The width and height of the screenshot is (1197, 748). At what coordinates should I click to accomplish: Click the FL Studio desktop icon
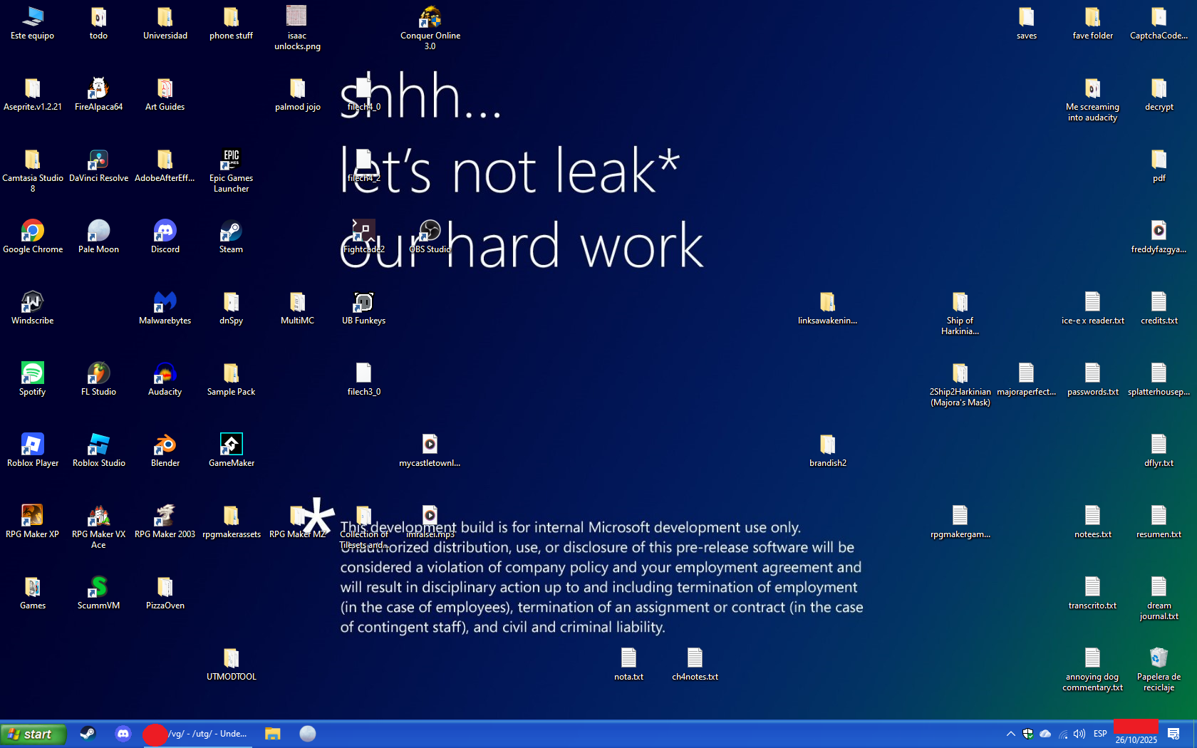[x=98, y=379]
